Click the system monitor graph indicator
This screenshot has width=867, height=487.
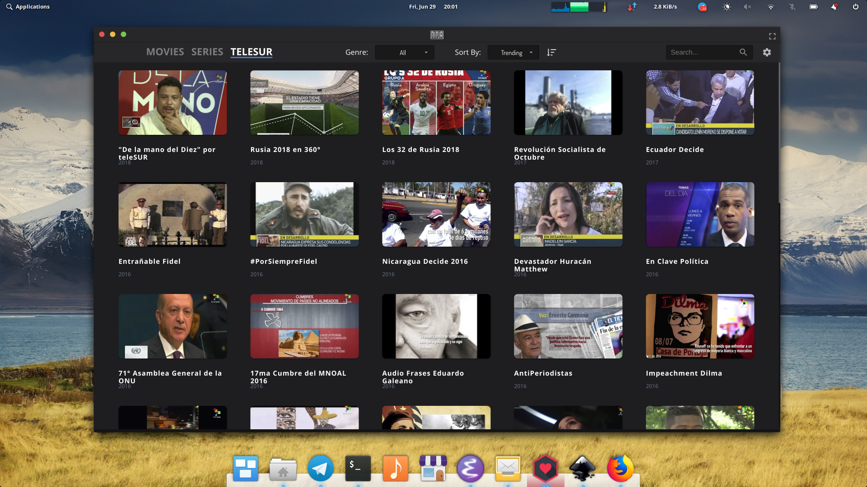579,7
